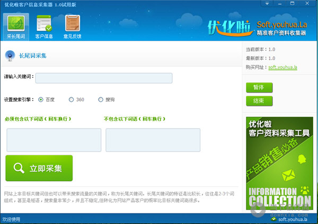This screenshot has height=224, width=318.
Task: Focus the 请输入关键词 input field
Action: tap(104, 78)
